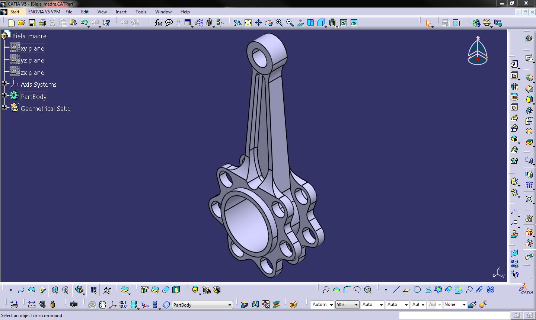
Task: Open the Start menu
Action: tap(15, 12)
